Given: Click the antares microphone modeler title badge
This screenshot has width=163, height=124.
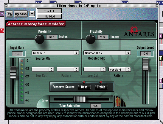Looking at the screenshot, I should click(36, 24).
